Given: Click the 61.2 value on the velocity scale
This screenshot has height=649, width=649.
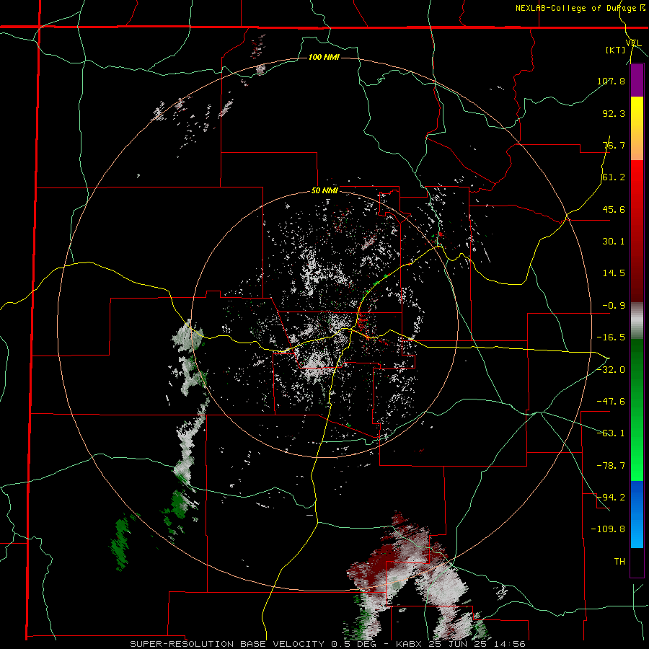Looking at the screenshot, I should coord(614,177).
